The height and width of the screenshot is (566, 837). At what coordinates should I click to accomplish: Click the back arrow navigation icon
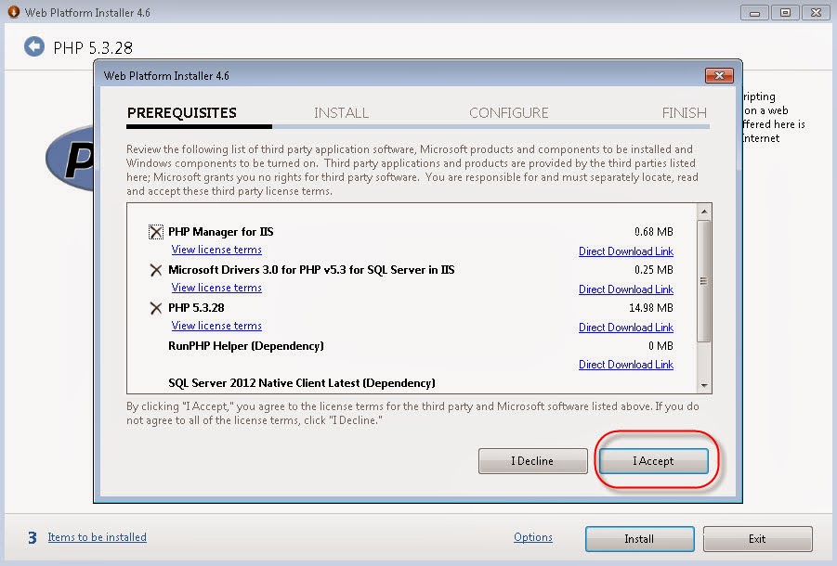pos(34,45)
